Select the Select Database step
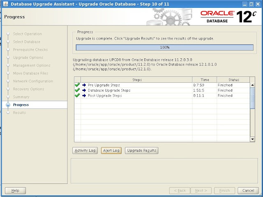Screen dimensions: 263x197 coord(27,42)
